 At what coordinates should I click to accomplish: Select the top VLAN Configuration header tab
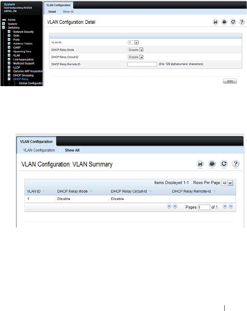[x=58, y=5]
